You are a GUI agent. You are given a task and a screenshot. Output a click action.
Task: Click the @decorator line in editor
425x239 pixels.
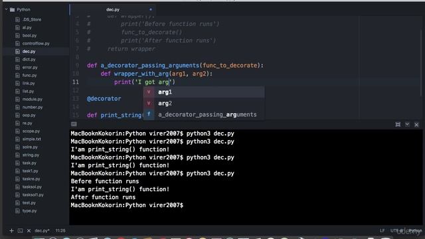point(104,99)
